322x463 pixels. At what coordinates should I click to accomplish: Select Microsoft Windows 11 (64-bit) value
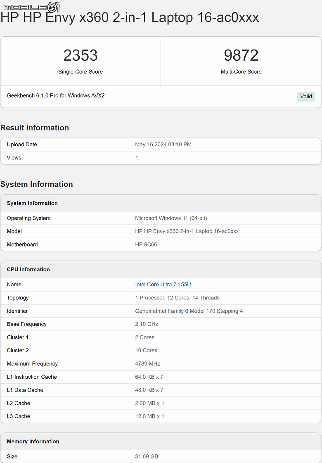pyautogui.click(x=171, y=218)
